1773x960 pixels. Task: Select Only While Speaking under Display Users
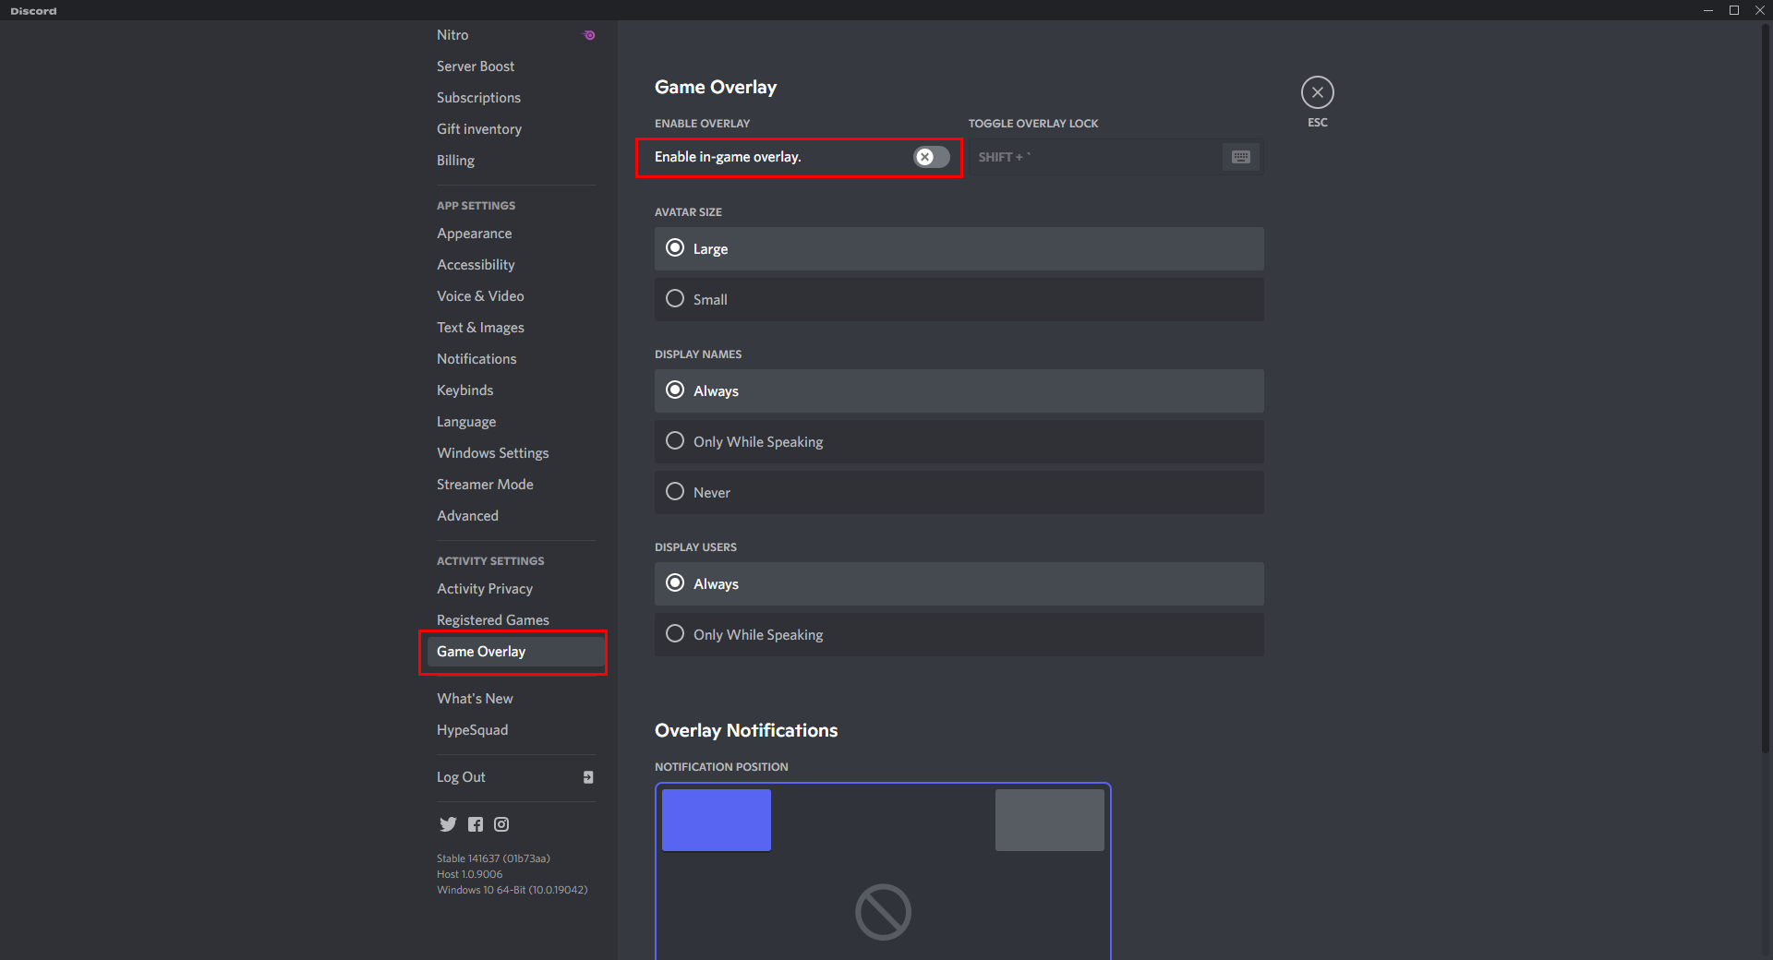click(x=675, y=634)
